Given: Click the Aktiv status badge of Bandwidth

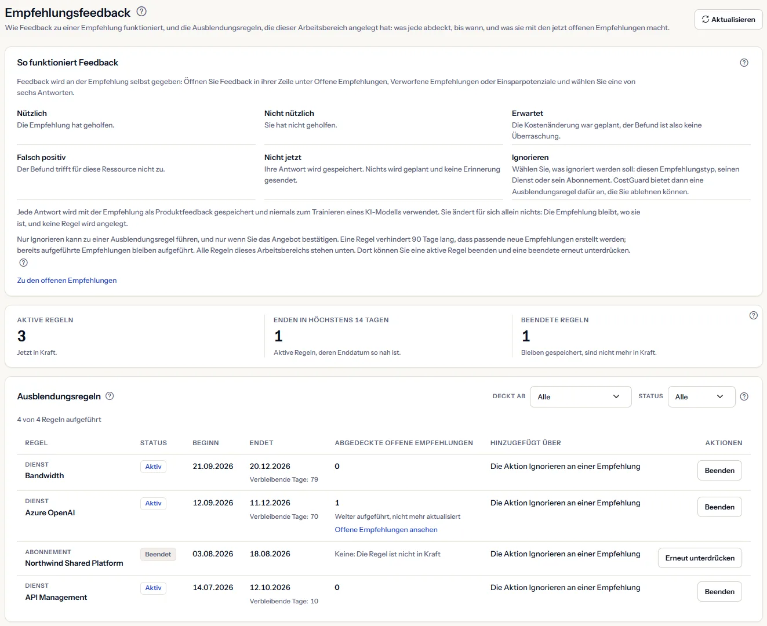Looking at the screenshot, I should [153, 467].
